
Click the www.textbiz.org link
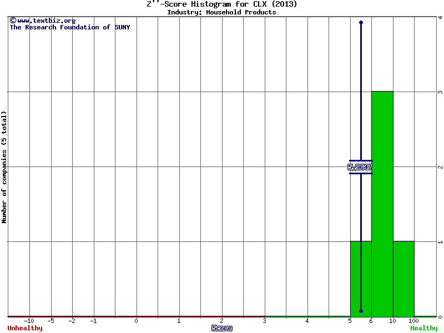point(46,21)
